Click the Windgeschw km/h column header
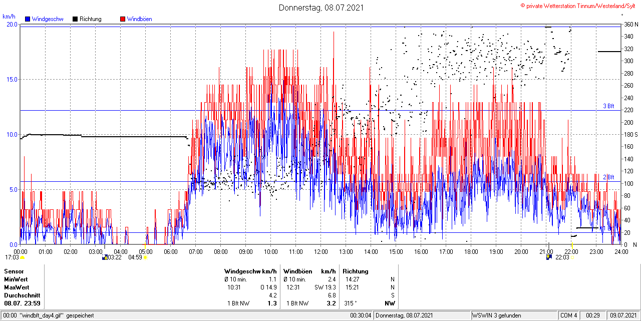The image size is (641, 321). (x=251, y=271)
